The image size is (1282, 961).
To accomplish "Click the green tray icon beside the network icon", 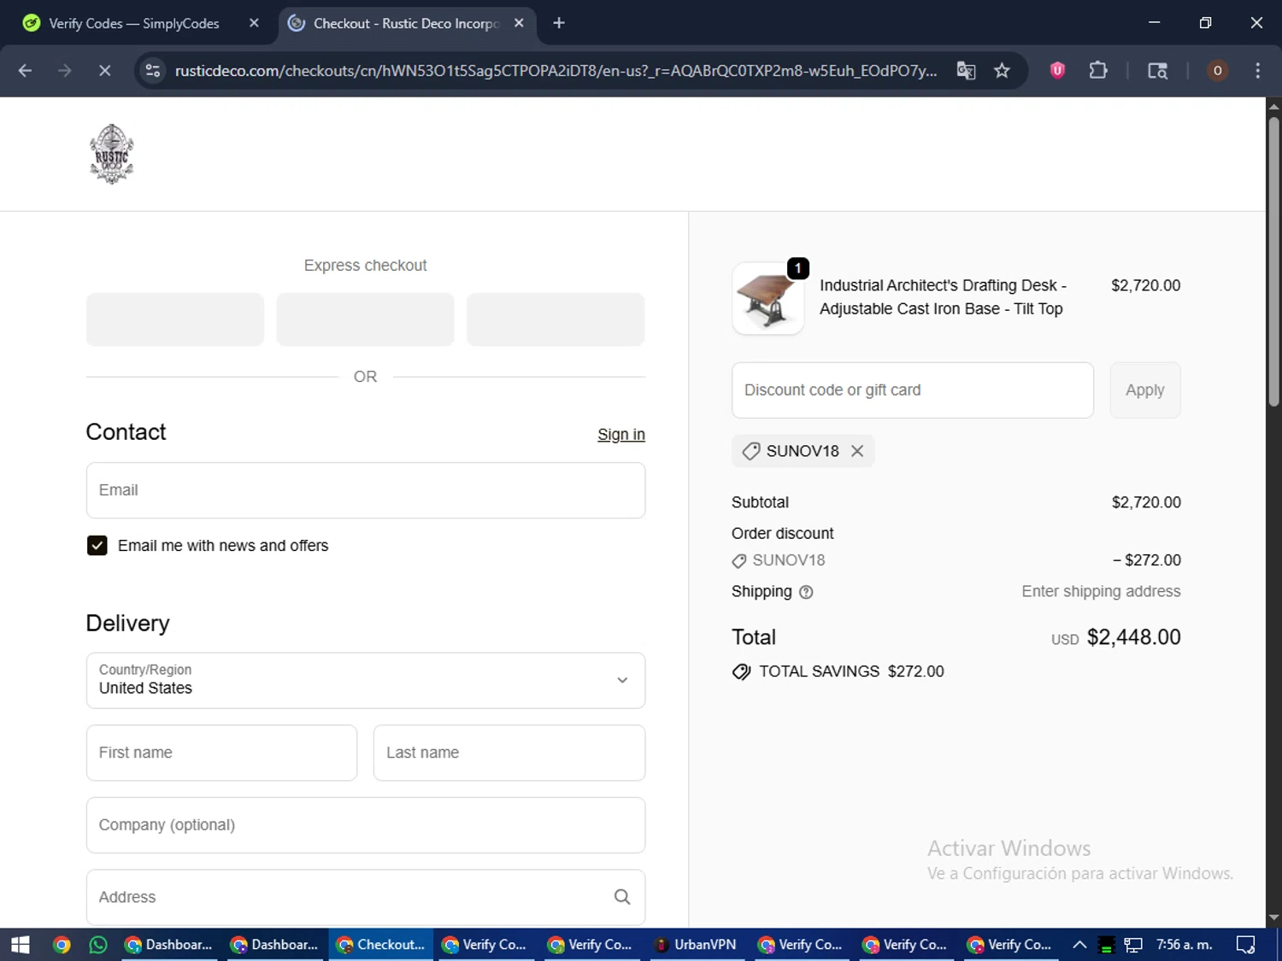I will (x=1106, y=945).
